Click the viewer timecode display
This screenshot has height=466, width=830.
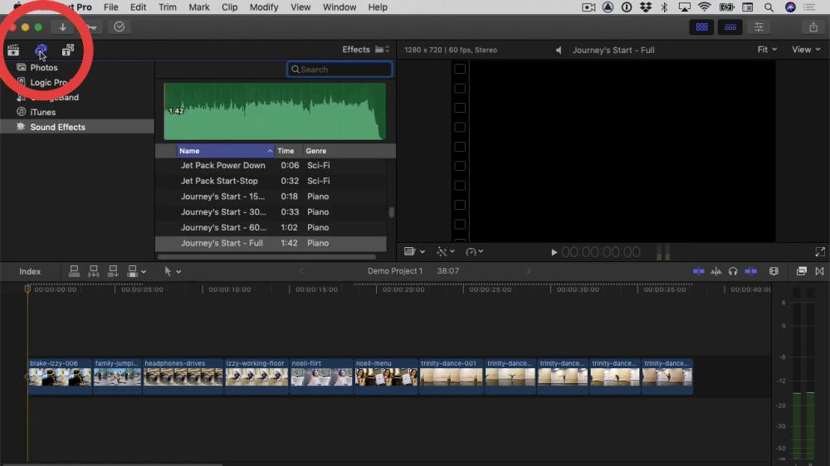click(601, 252)
